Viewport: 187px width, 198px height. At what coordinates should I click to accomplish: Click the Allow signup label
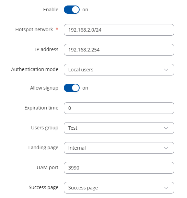click(x=44, y=88)
